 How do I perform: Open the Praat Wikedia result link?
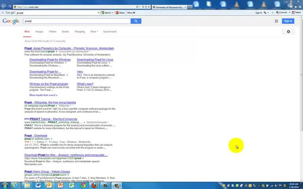tap(50, 102)
